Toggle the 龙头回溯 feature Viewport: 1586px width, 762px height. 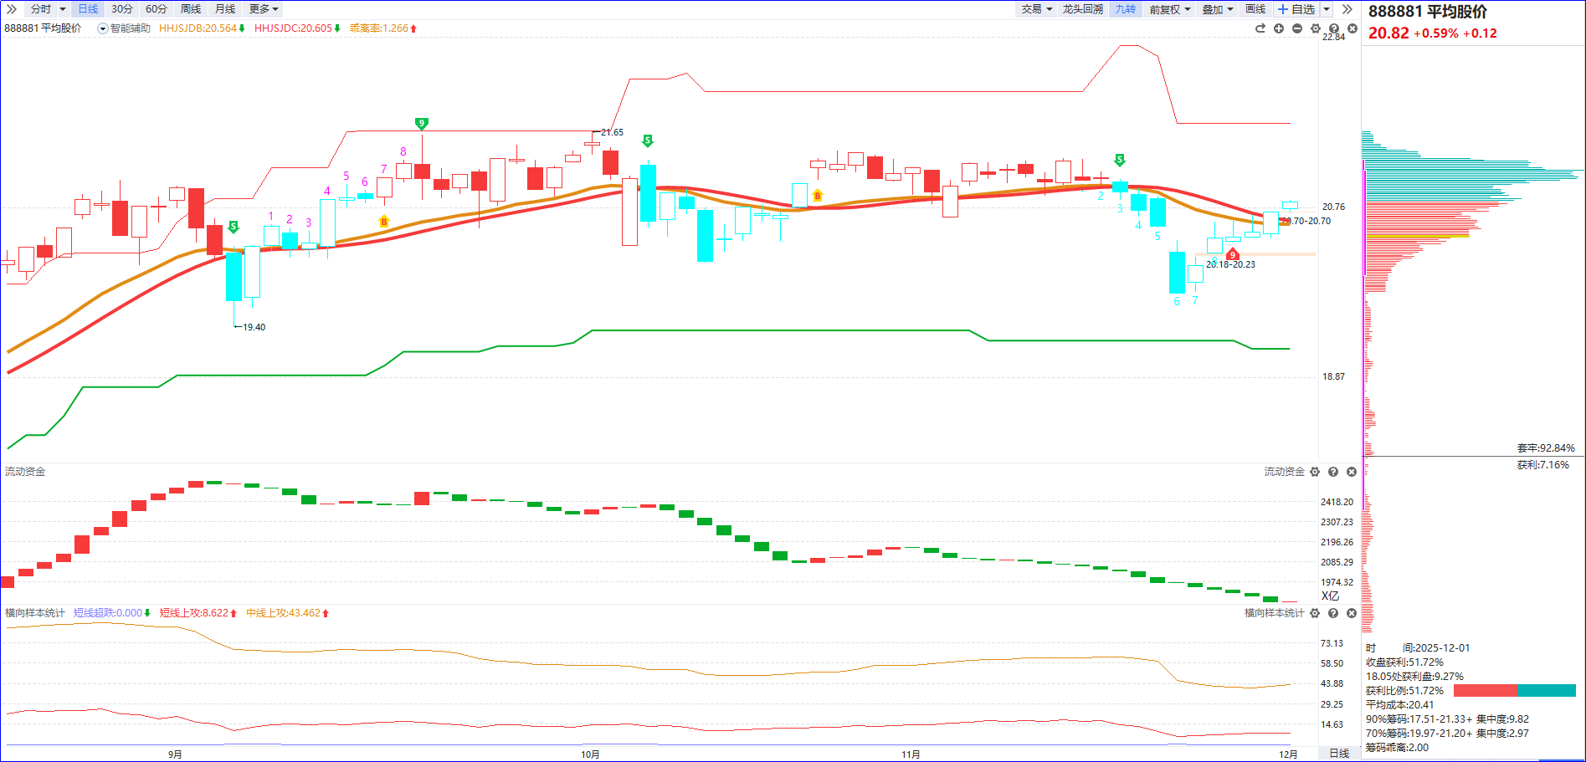coord(1083,9)
